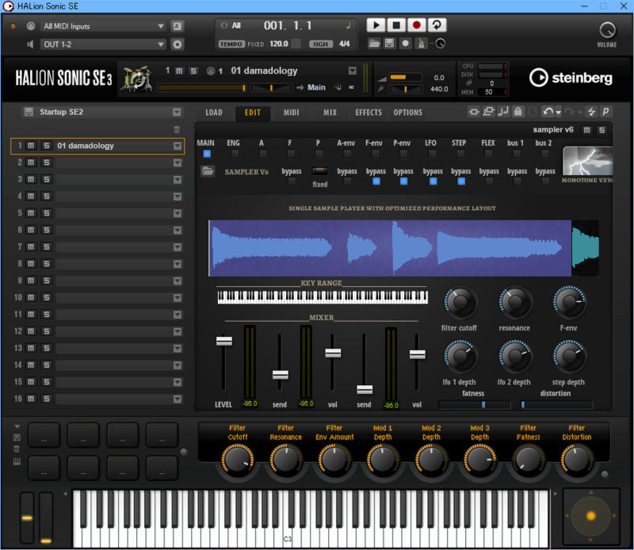Toggle bypass checkbox under F-env
The height and width of the screenshot is (550, 634).
pyautogui.click(x=376, y=181)
